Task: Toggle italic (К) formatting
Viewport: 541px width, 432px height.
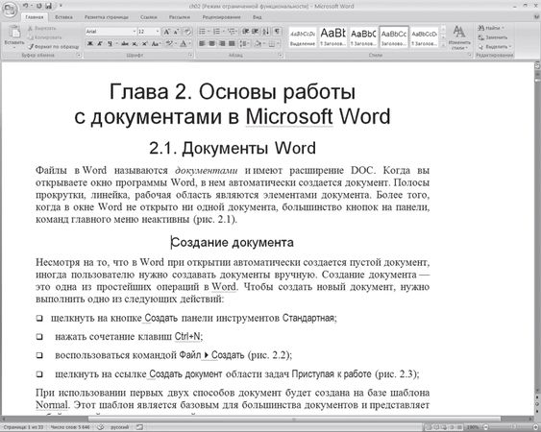Action: coord(100,43)
